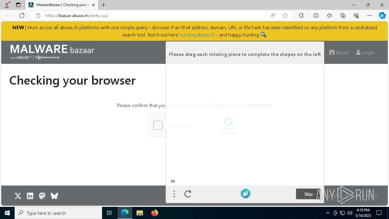
Task: Open the taskbar clock and date
Action: tap(363, 213)
